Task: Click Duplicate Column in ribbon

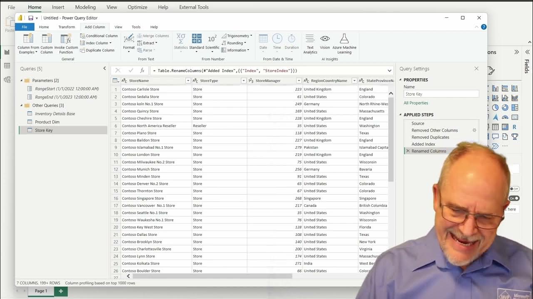Action: pyautogui.click(x=97, y=50)
